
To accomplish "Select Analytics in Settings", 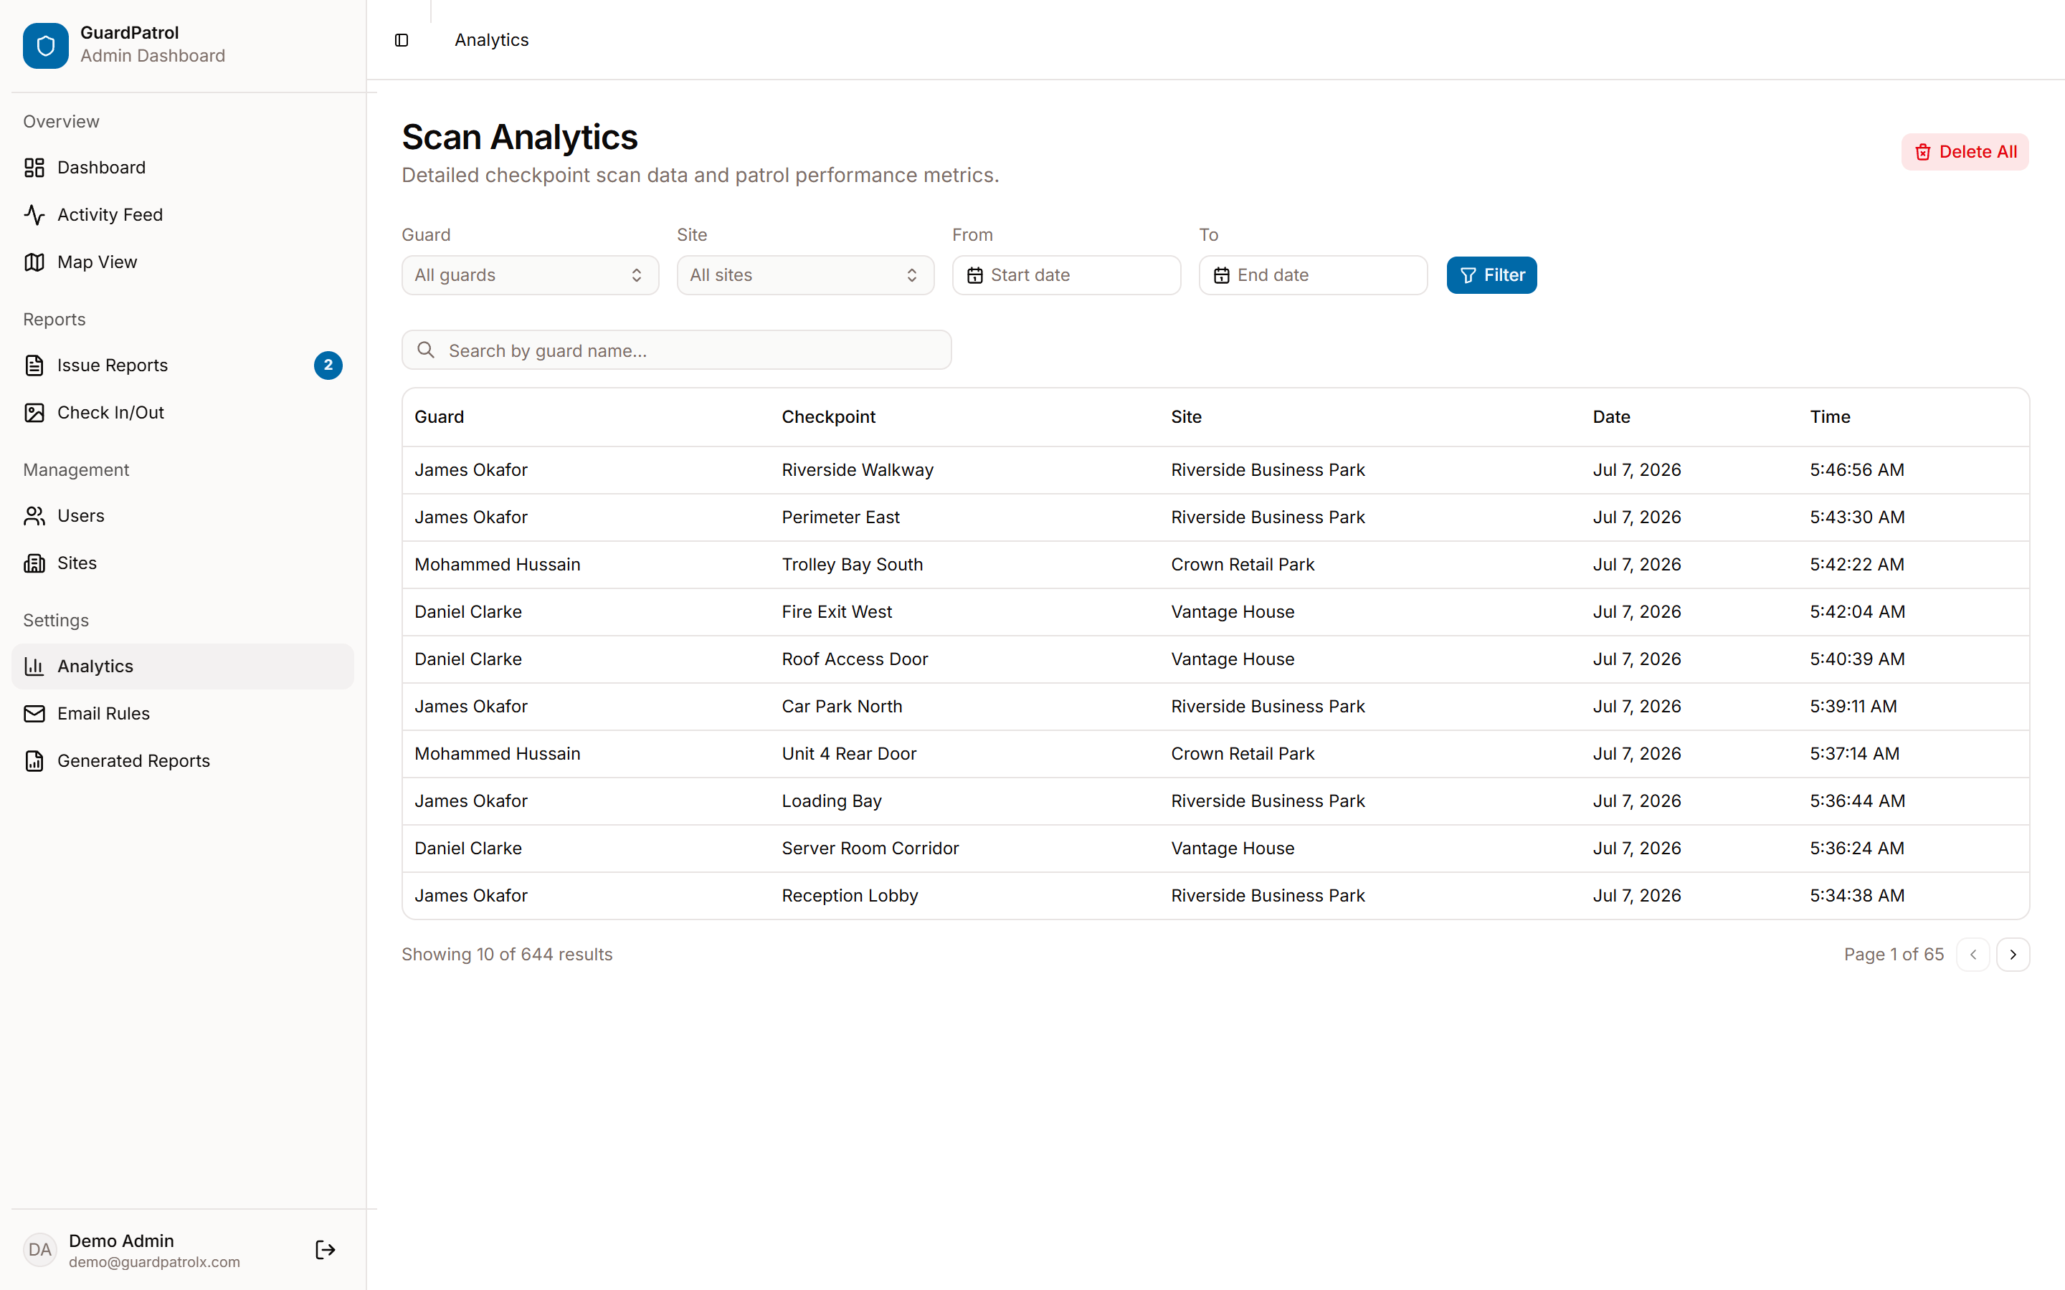I will click(x=183, y=666).
